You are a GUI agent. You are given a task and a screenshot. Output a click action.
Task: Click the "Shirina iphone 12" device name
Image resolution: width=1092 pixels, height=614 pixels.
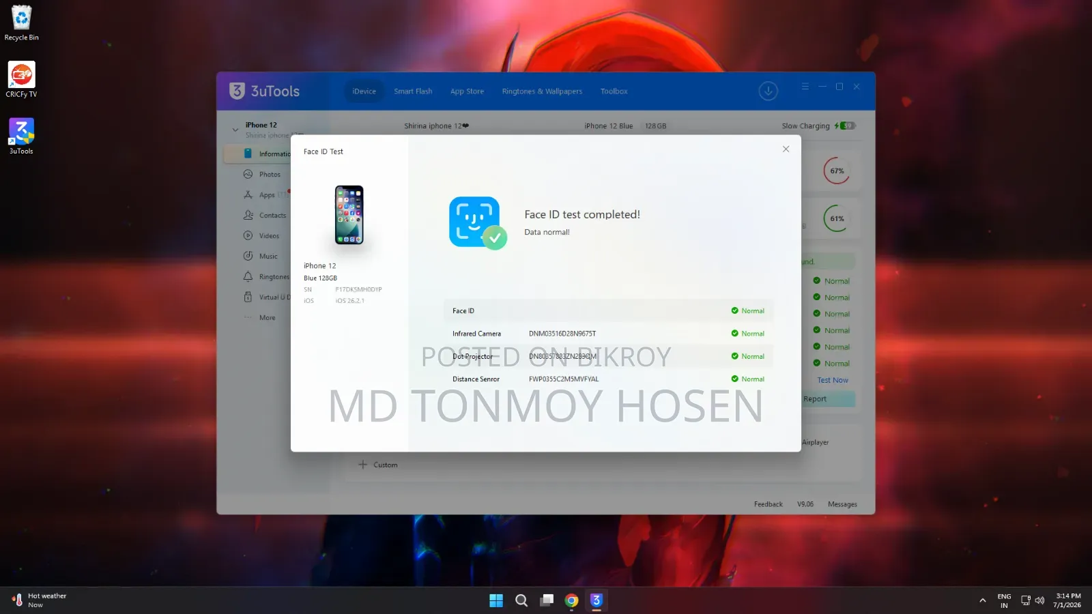coord(436,126)
